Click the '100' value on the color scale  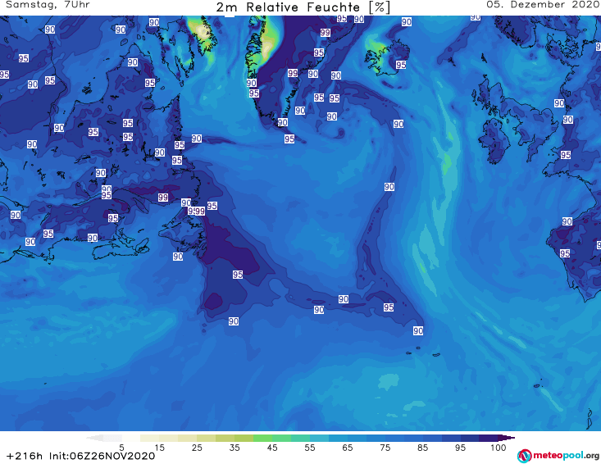[x=499, y=448]
